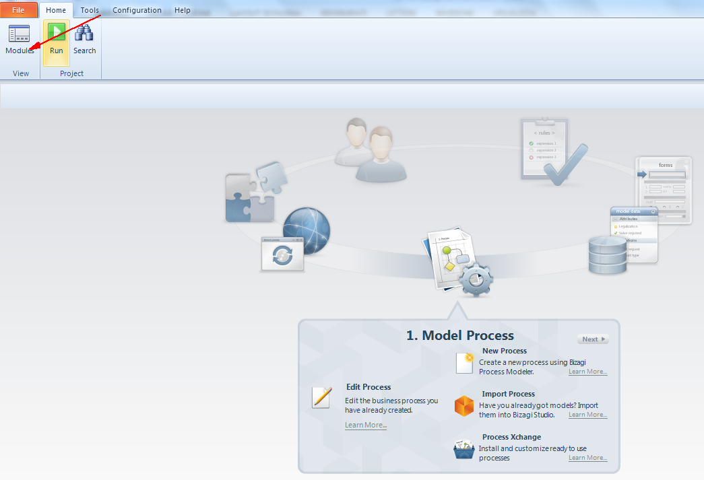Screen dimensions: 704x480
Task: Click text 'Install and customize ready to use'
Action: 532,448
